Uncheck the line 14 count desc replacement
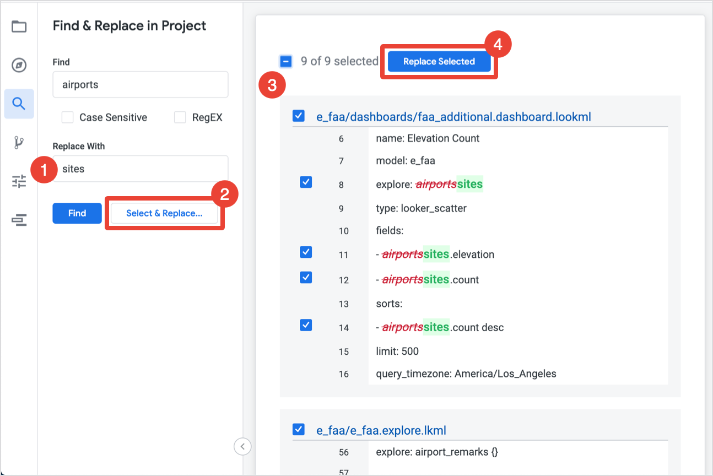The image size is (713, 476). 306,325
